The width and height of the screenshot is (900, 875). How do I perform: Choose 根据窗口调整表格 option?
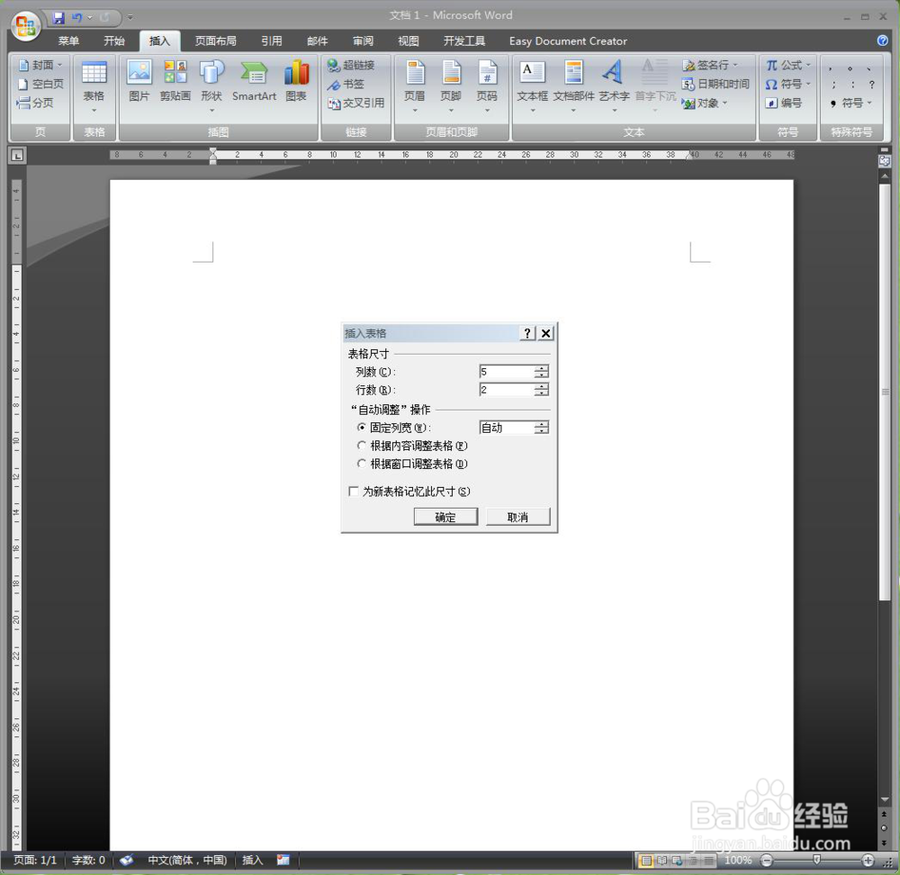(362, 464)
